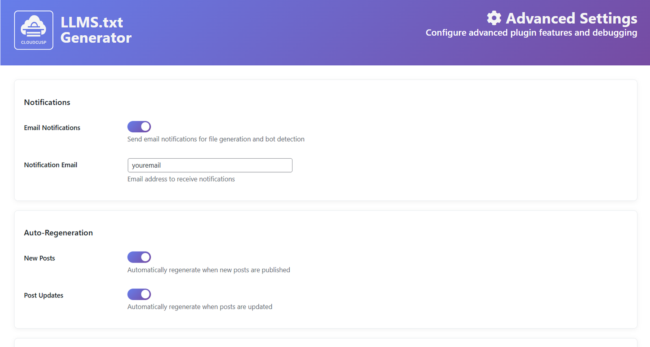Turn off New Posts auto-regeneration toggle

pos(139,257)
